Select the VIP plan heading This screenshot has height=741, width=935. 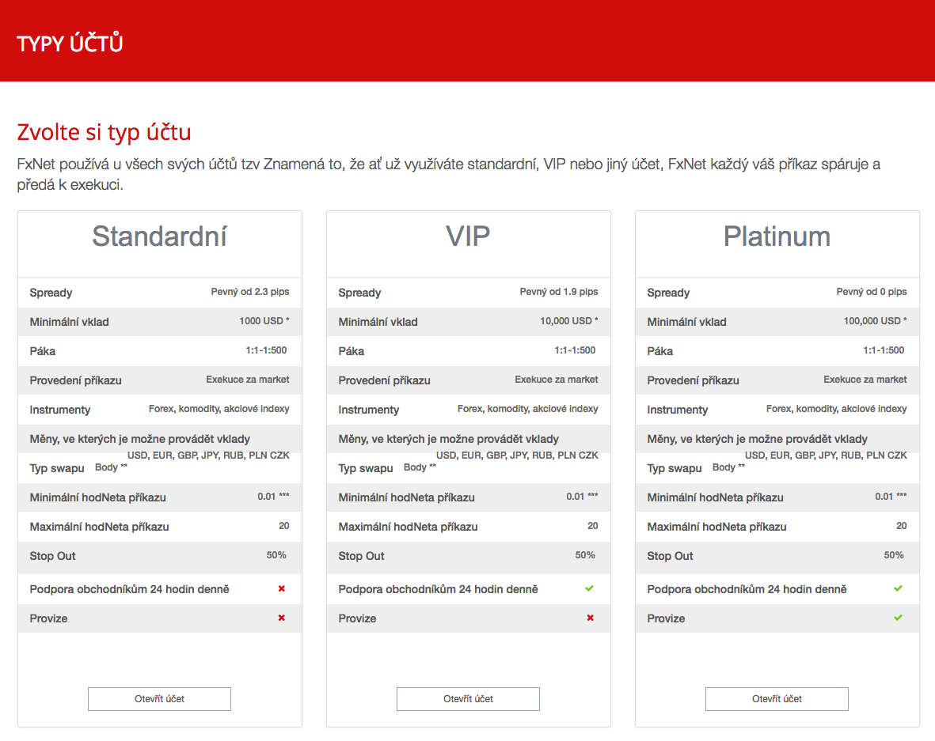(x=468, y=236)
